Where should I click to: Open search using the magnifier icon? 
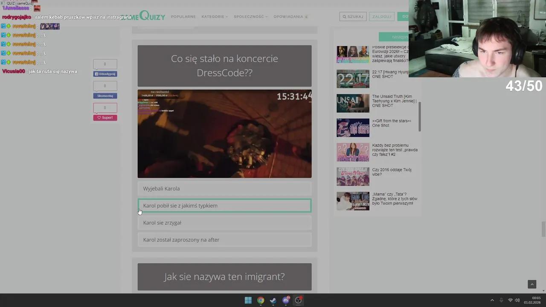(345, 16)
